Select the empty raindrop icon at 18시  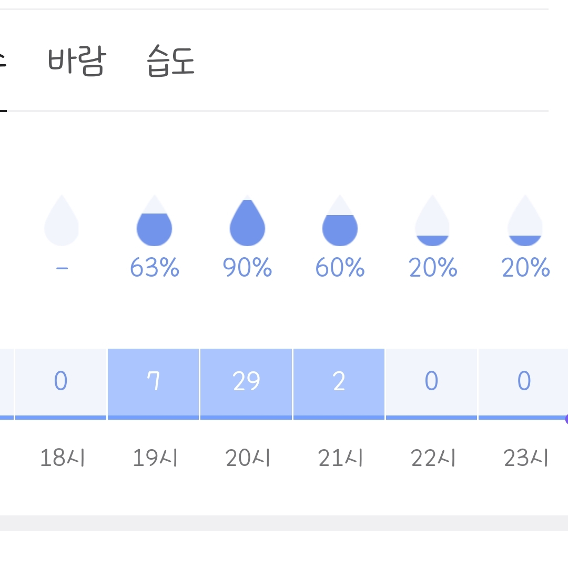pyautogui.click(x=62, y=220)
